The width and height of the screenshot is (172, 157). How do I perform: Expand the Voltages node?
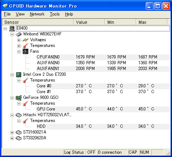[19, 40]
